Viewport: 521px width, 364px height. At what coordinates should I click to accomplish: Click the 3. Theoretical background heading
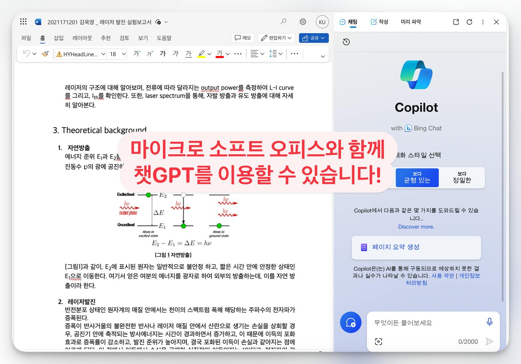coord(100,130)
